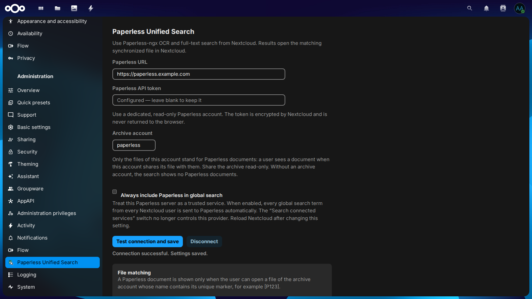Open Privacy personal settings
The width and height of the screenshot is (532, 299).
point(53,58)
